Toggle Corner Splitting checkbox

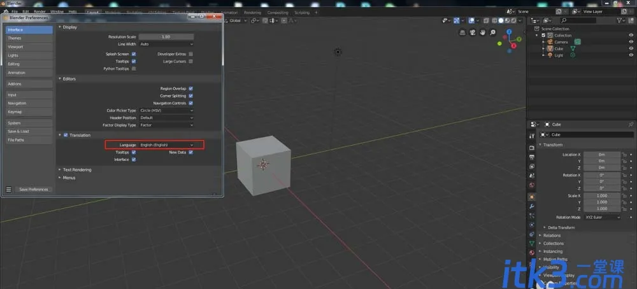click(190, 95)
